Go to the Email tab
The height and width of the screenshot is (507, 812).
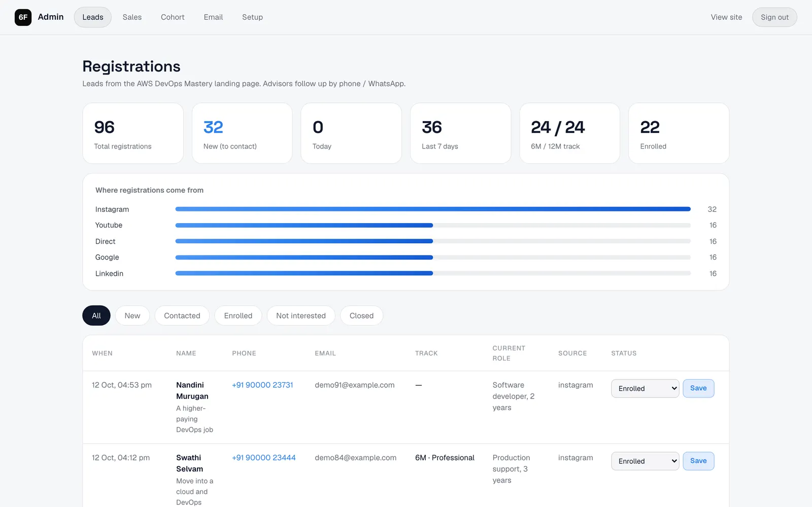point(213,17)
